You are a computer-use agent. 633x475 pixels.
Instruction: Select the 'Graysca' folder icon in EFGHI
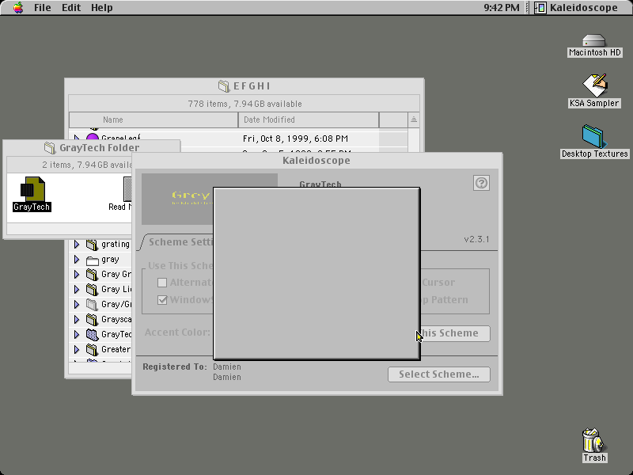click(x=92, y=320)
